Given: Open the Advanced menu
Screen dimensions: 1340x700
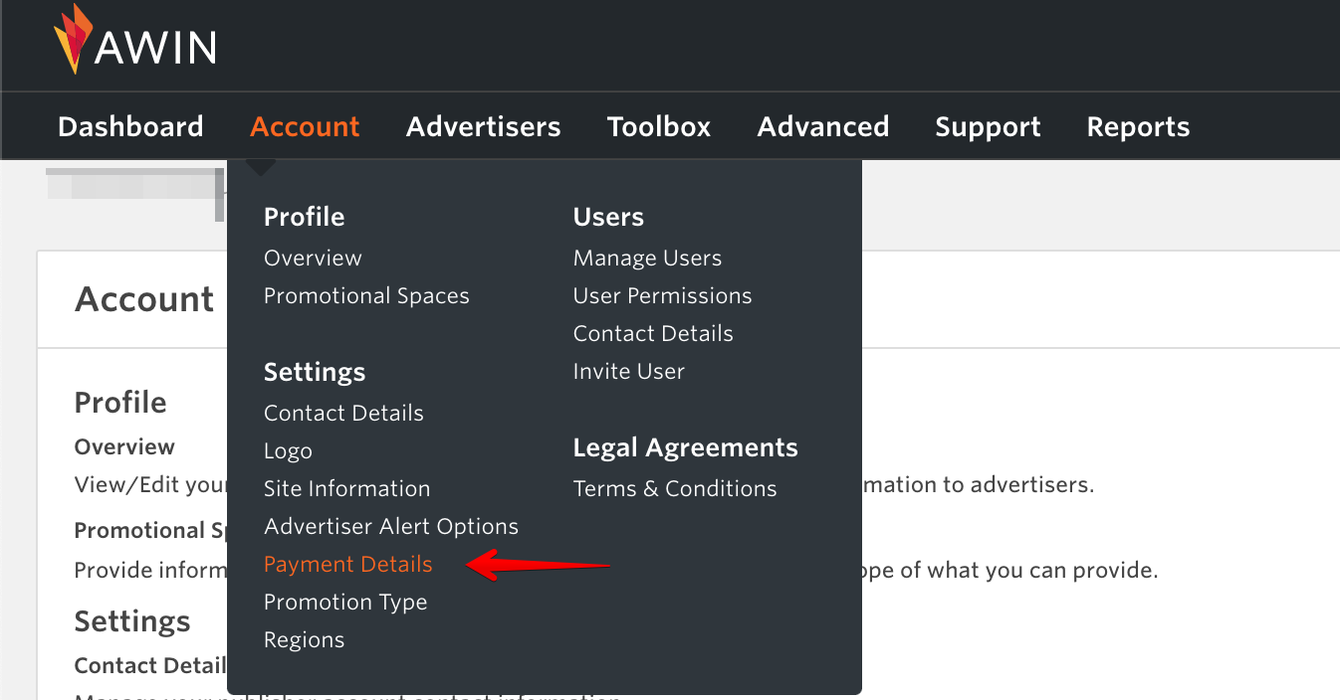Looking at the screenshot, I should point(823,127).
